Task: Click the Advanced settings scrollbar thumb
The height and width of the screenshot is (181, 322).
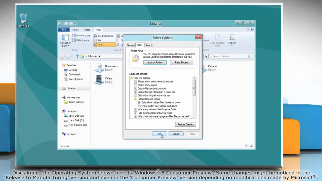Action: click(x=194, y=88)
